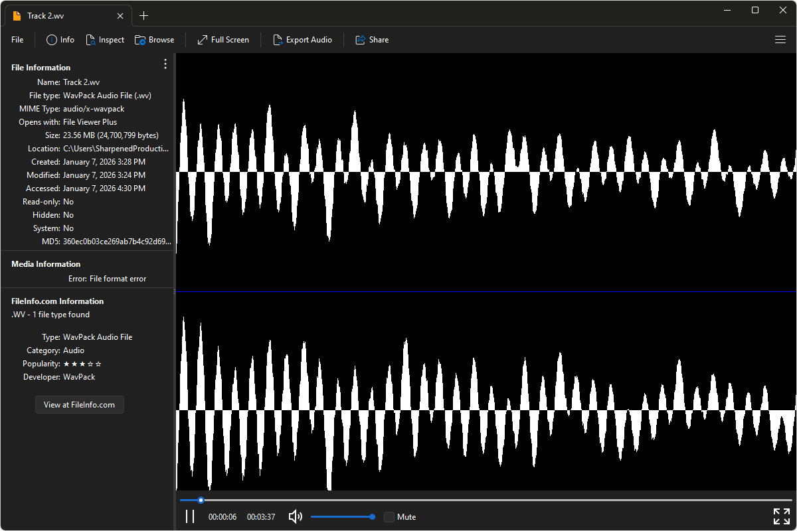
Task: Open the File menu
Action: 17,40
